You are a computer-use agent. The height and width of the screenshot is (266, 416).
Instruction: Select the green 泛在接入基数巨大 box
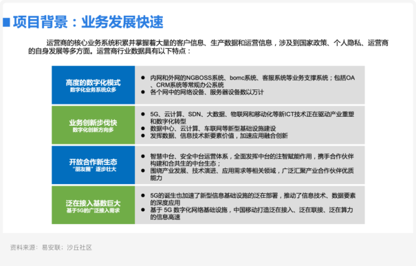93,205
